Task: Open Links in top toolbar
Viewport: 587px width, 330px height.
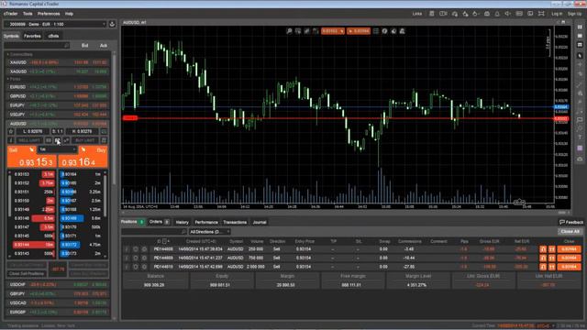Action: click(417, 14)
